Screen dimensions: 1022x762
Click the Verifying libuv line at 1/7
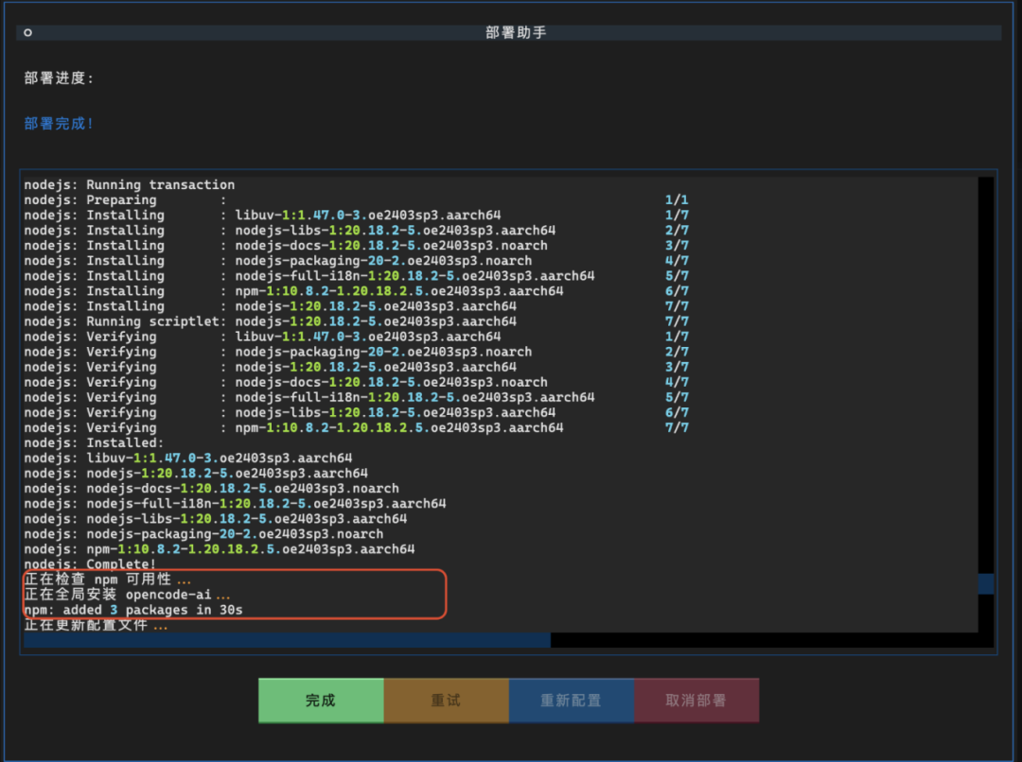click(x=356, y=337)
